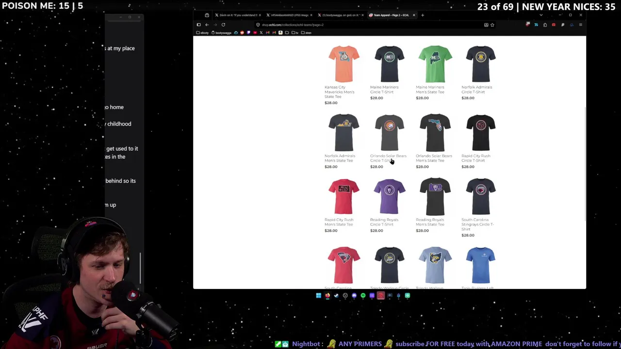Screen dimensions: 621x349
Task: Open the red Rapid City Rush State Tee image
Action: coord(343,196)
